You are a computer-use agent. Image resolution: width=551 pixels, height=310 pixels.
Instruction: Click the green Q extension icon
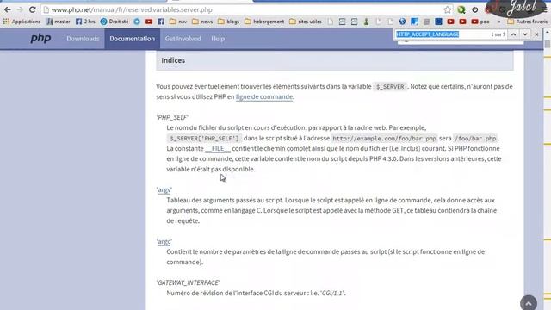tap(461, 9)
